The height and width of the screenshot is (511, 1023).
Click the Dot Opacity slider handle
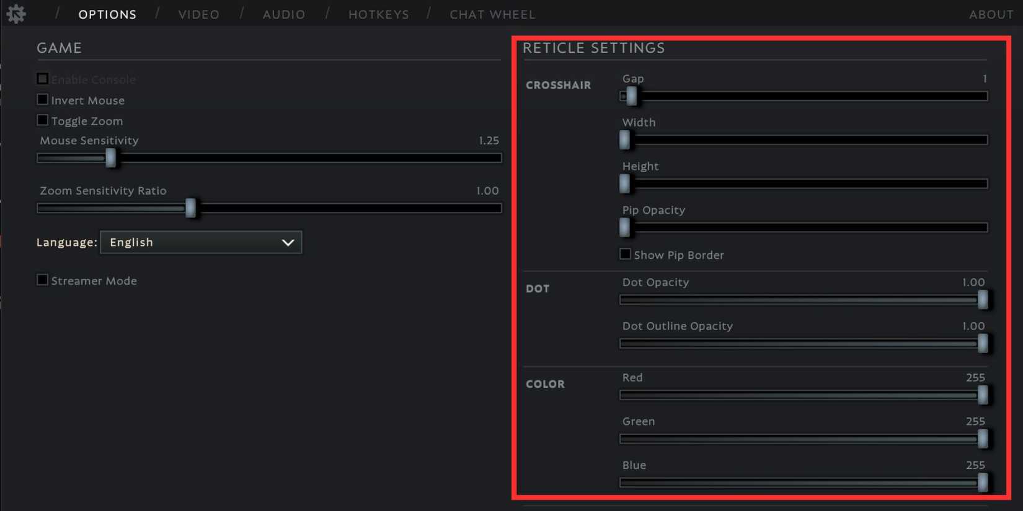(983, 300)
